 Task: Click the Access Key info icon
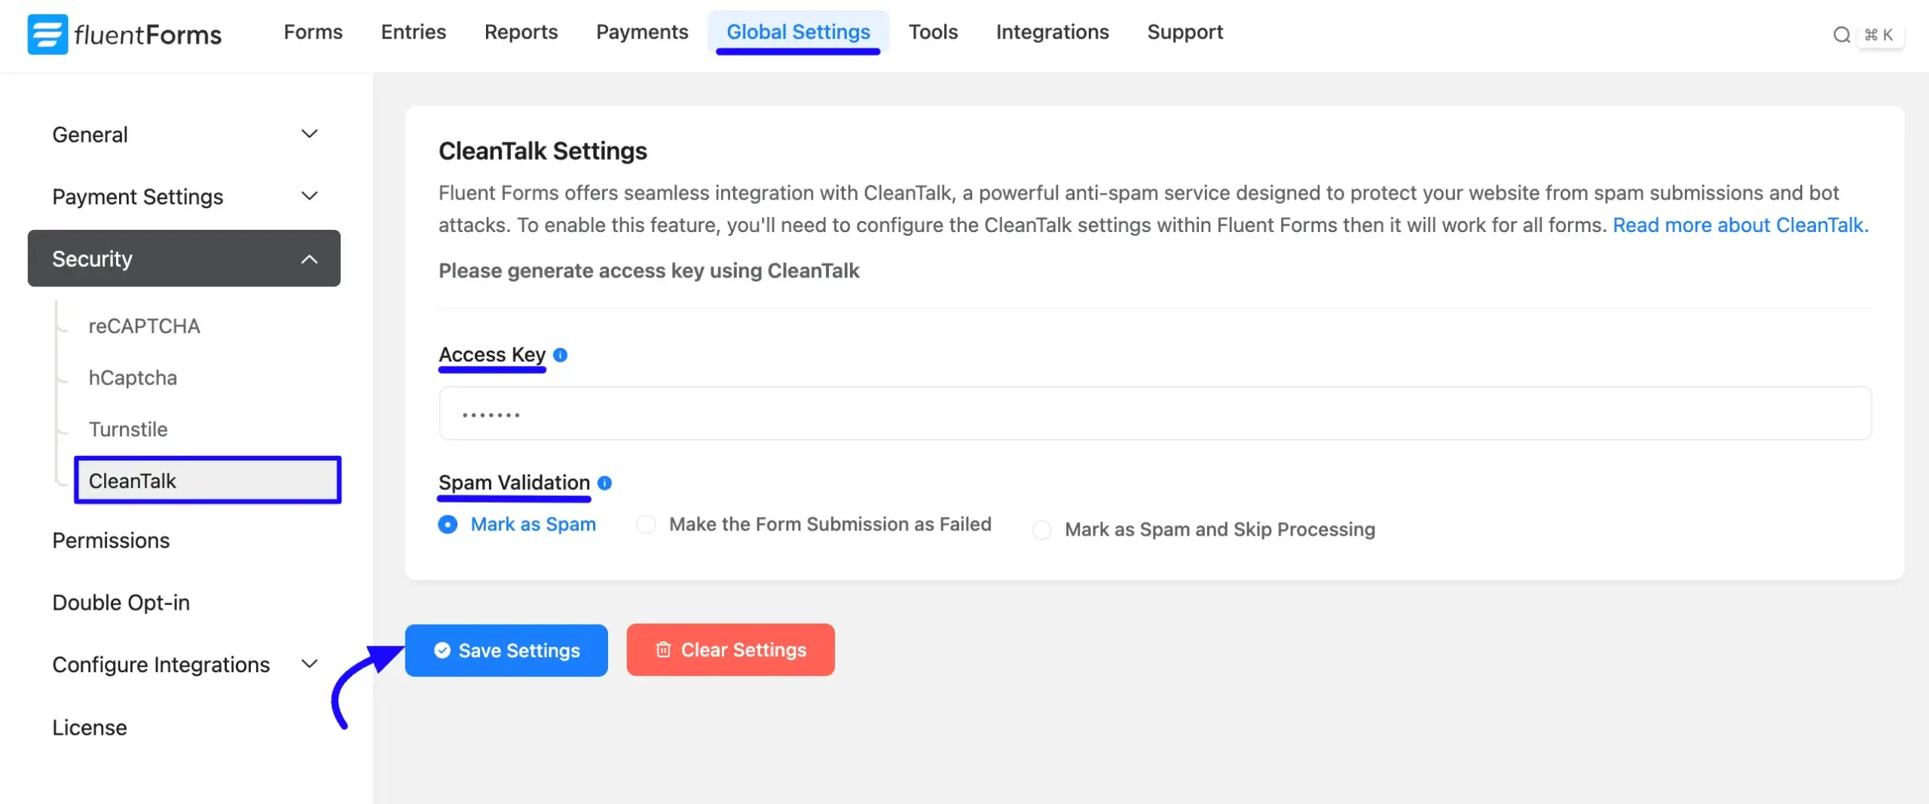click(x=560, y=355)
